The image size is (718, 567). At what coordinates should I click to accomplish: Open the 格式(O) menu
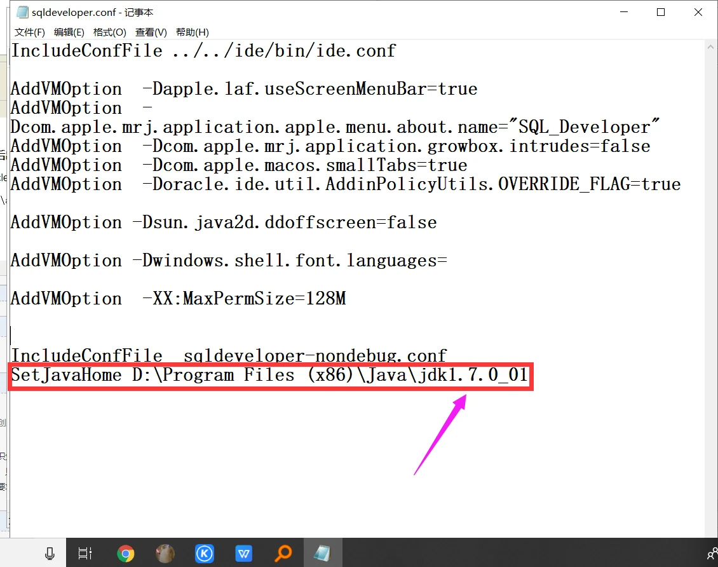(109, 32)
